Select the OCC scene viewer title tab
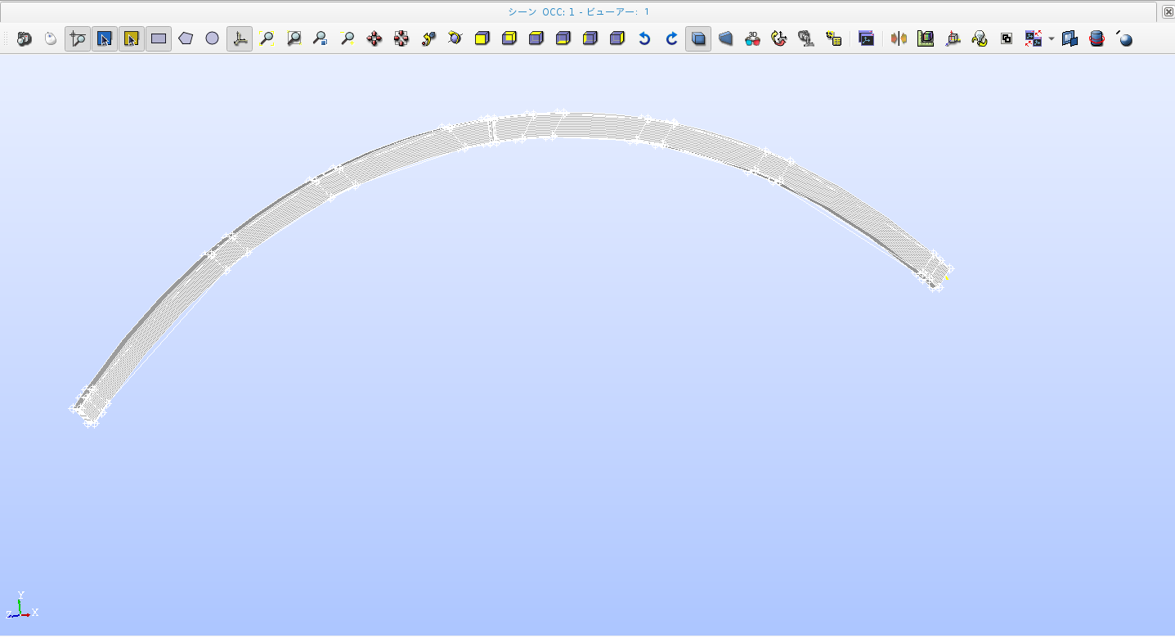1175x638 pixels. point(578,11)
